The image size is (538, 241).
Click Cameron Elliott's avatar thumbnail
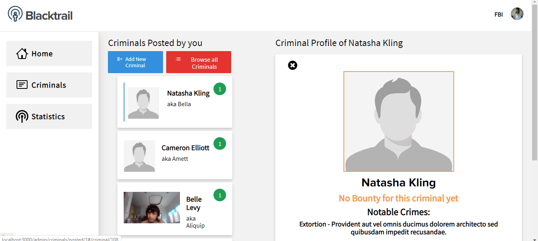click(x=139, y=156)
